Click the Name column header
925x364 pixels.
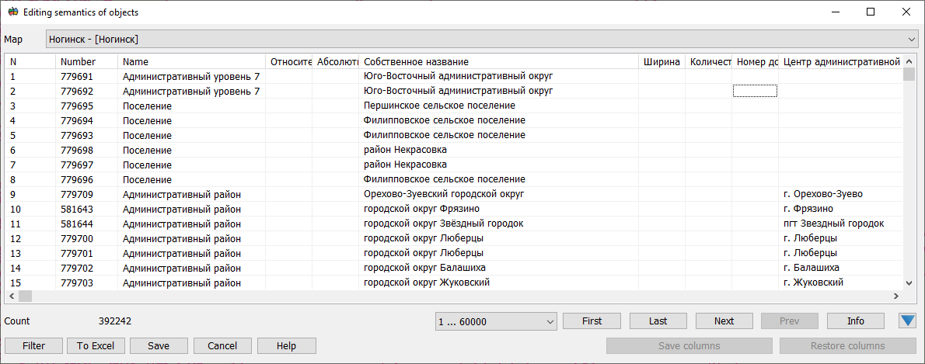[x=190, y=61]
